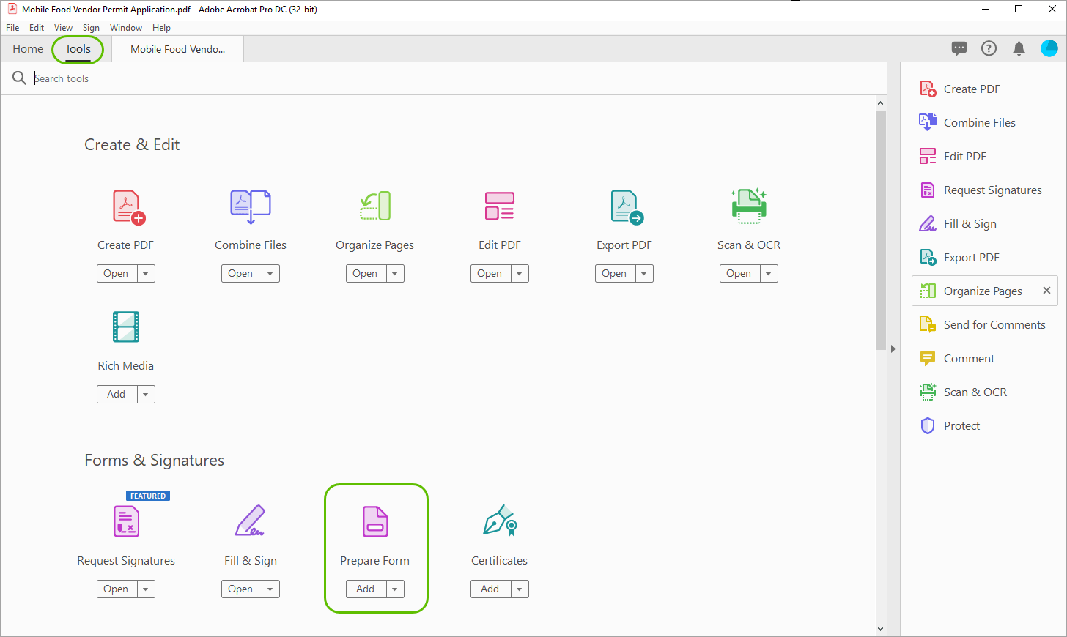Viewport: 1067px width, 637px height.
Task: Remove Organize Pages from the sidebar
Action: tap(1046, 291)
